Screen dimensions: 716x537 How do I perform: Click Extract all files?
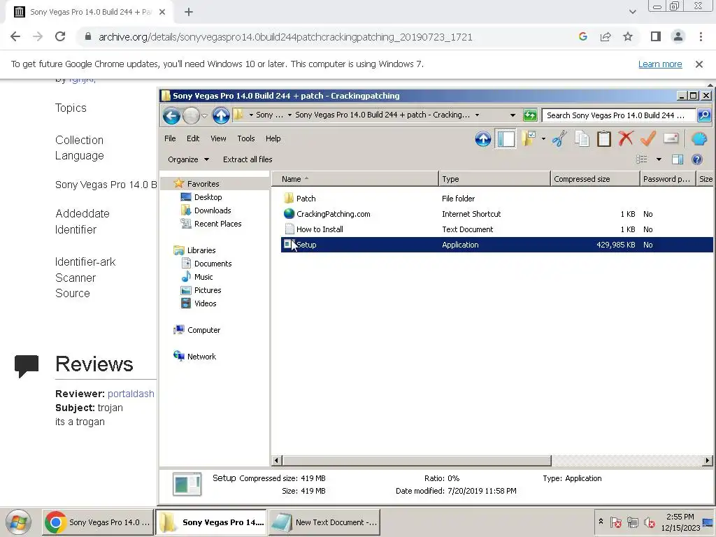coord(248,159)
